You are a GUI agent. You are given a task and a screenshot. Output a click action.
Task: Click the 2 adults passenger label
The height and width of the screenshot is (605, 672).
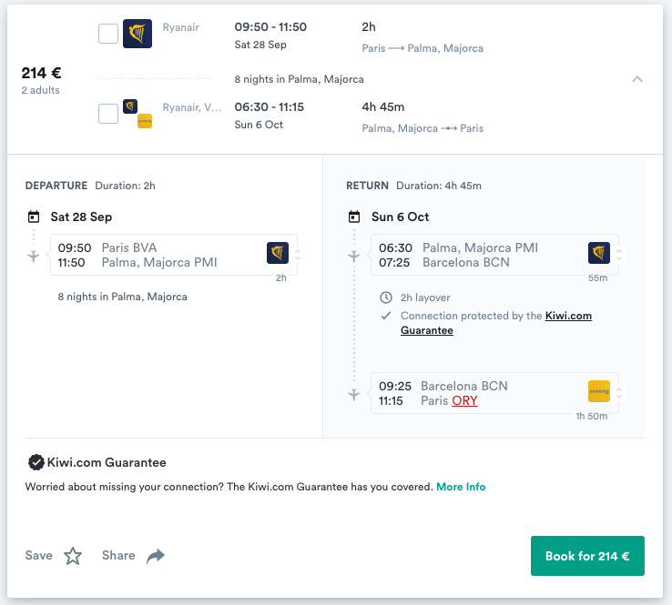point(41,90)
